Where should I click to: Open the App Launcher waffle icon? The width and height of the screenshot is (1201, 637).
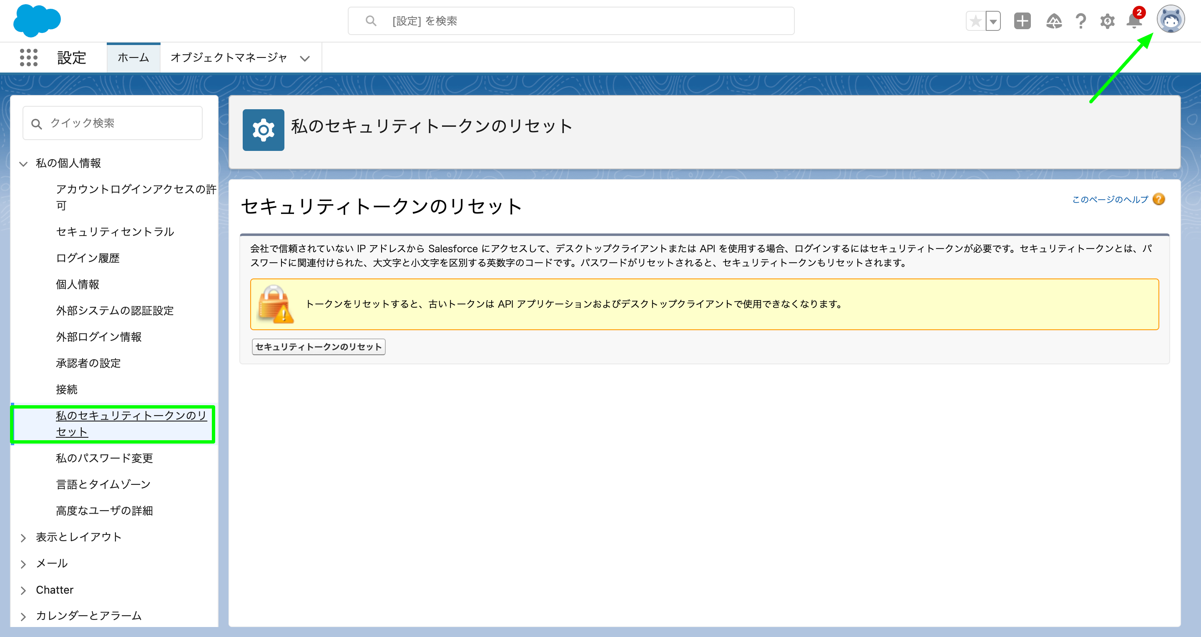point(28,57)
